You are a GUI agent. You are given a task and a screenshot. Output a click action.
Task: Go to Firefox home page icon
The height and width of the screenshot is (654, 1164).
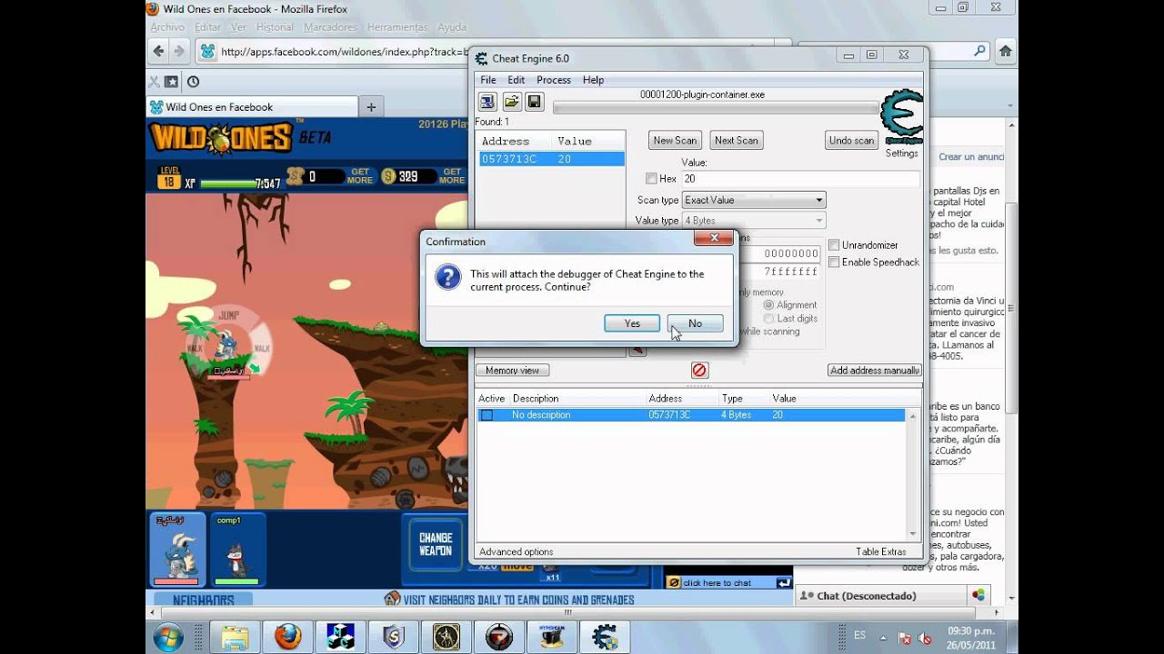(1005, 51)
